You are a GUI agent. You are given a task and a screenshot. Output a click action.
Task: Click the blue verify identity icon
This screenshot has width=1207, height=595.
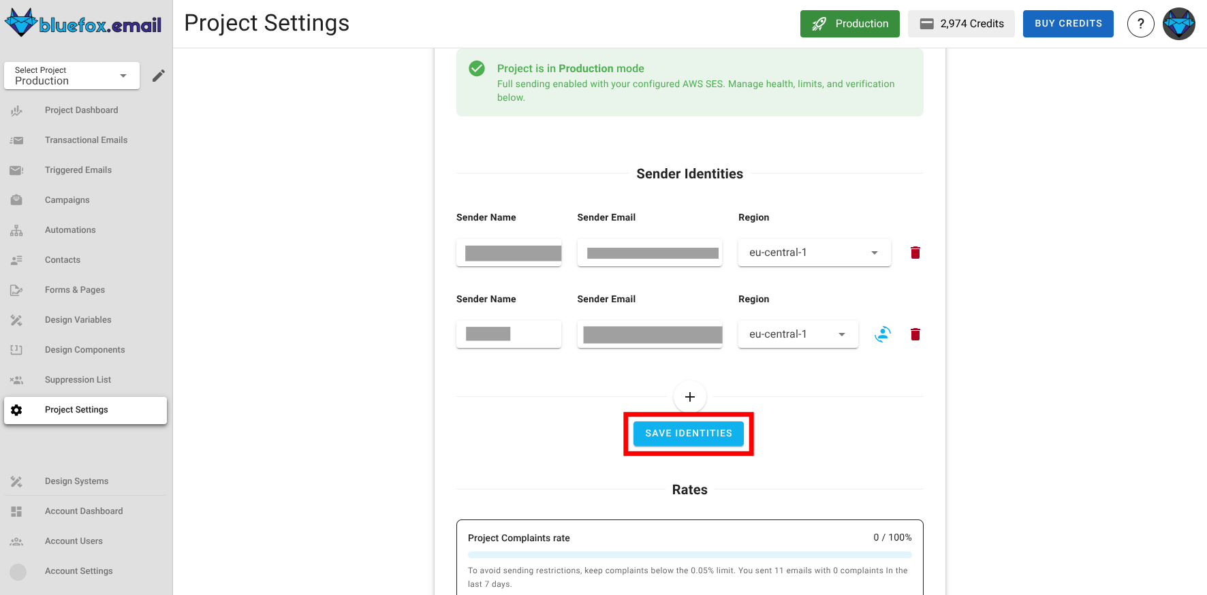882,334
